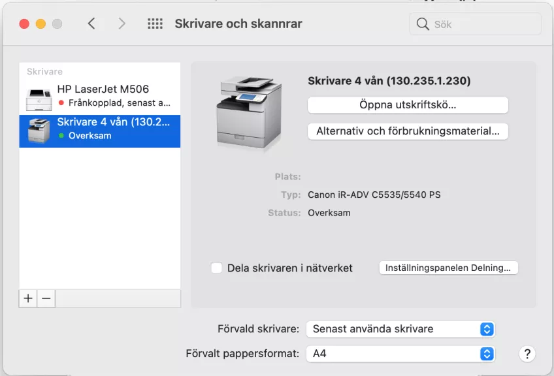
Task: Click the HP LaserJet M506 printer icon
Action: pyautogui.click(x=39, y=98)
